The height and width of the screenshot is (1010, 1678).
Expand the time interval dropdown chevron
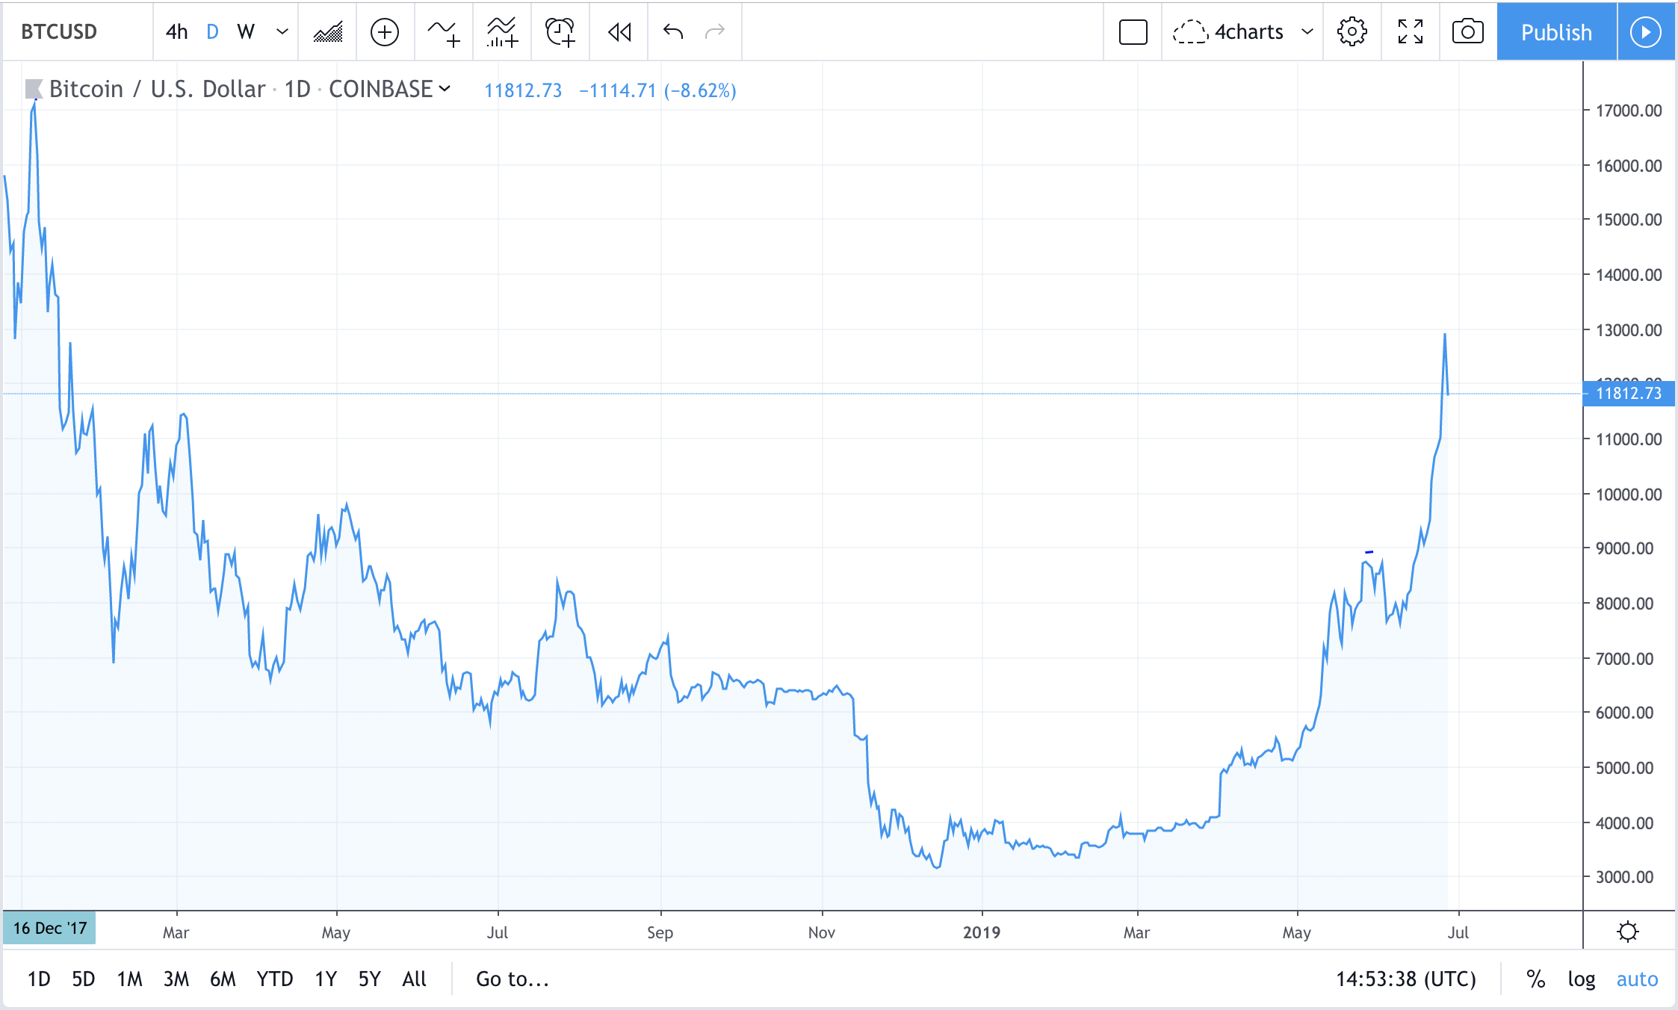(282, 32)
